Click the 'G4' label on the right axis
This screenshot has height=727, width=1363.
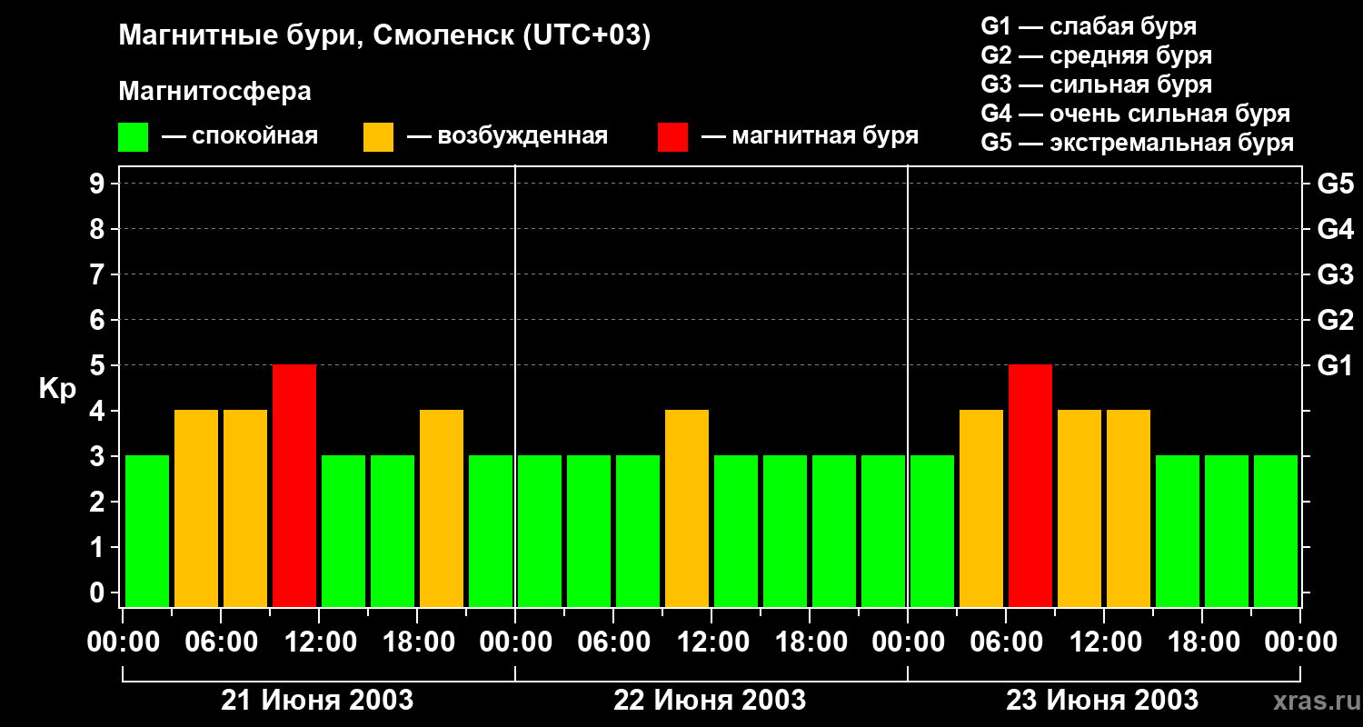pos(1335,229)
